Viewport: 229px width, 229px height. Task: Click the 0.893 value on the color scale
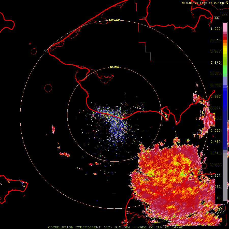[x=216, y=51]
